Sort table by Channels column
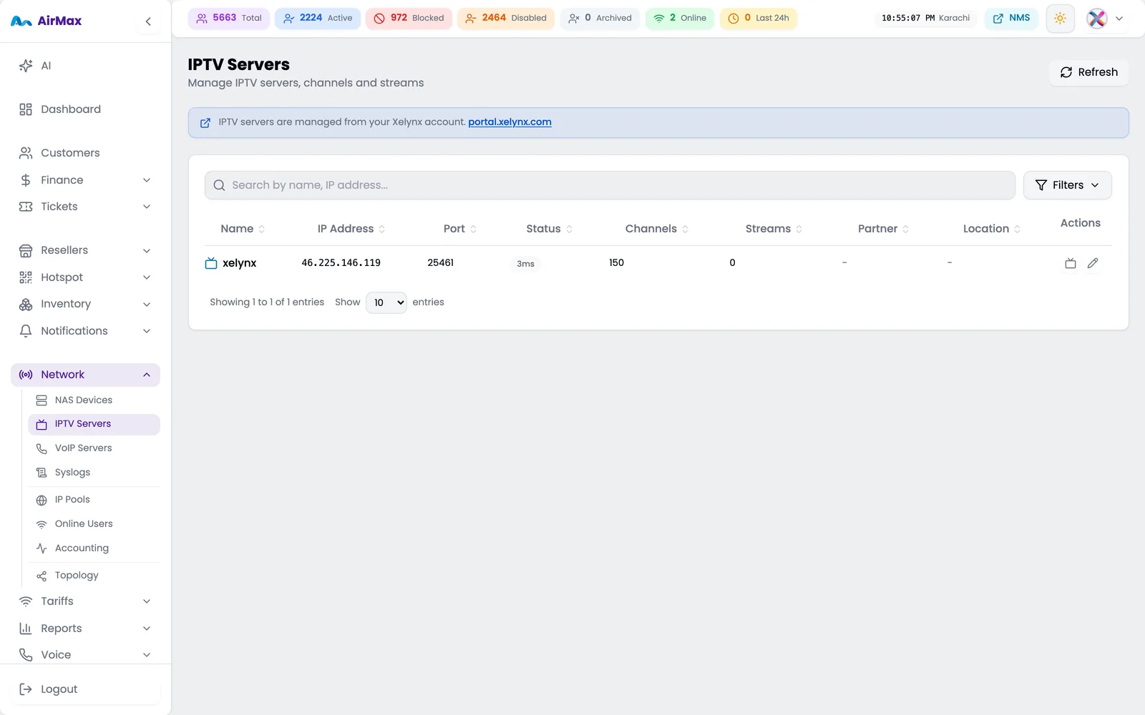 pyautogui.click(x=657, y=229)
